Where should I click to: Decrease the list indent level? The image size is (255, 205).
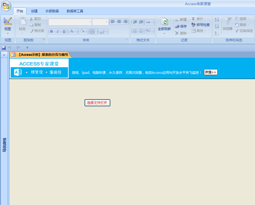[135, 22]
